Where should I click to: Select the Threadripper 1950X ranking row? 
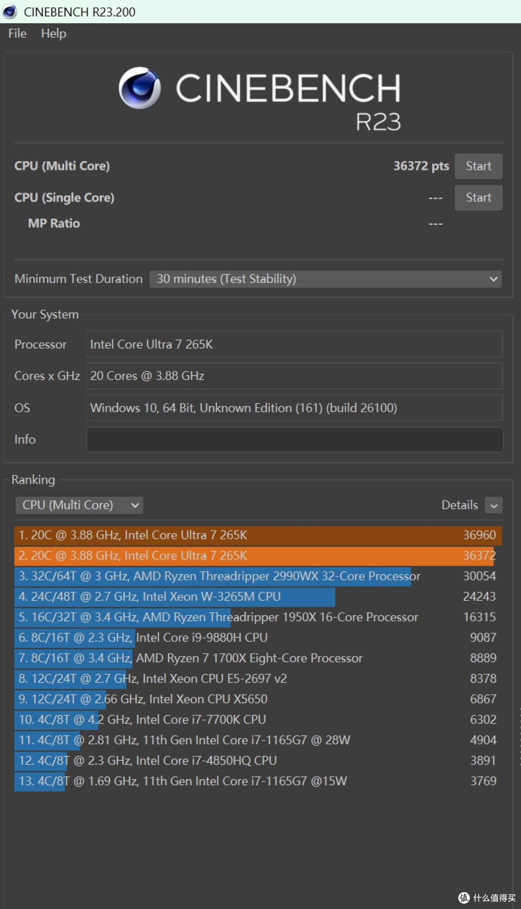point(258,617)
